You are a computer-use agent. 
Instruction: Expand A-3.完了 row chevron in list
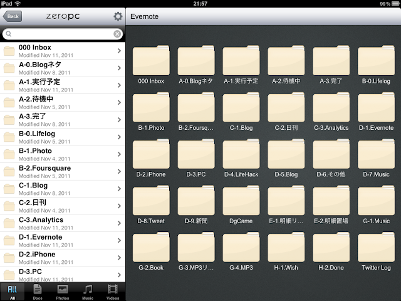(119, 120)
